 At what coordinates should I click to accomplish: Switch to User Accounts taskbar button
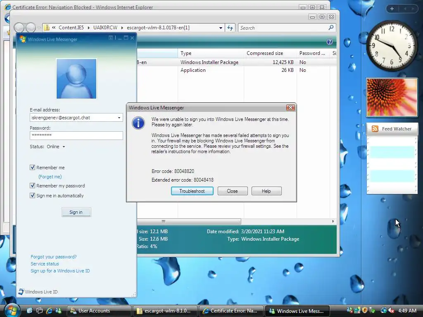click(x=99, y=311)
